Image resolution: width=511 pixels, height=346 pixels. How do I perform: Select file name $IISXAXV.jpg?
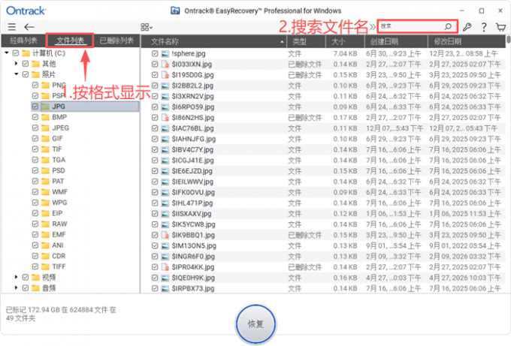pos(192,214)
